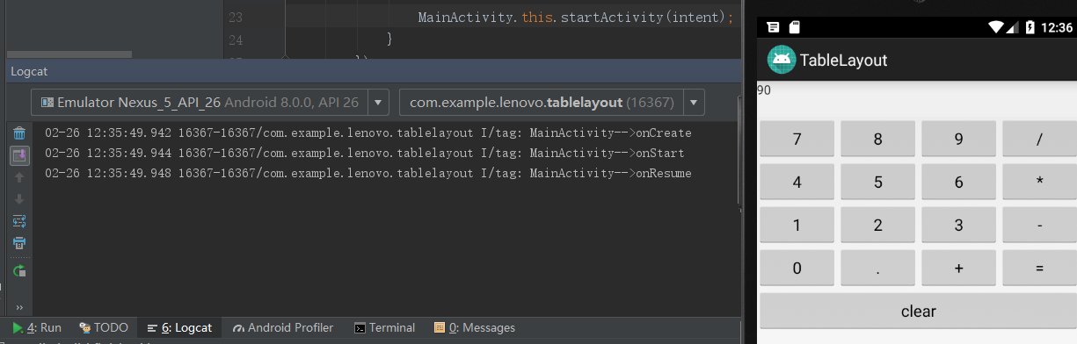This screenshot has width=1077, height=344.
Task: Select the onResume log line
Action: pos(367,174)
